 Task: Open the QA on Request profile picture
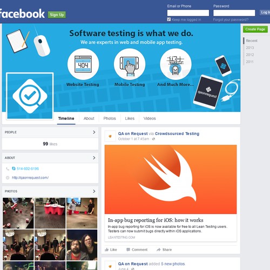pyautogui.click(x=30, y=96)
